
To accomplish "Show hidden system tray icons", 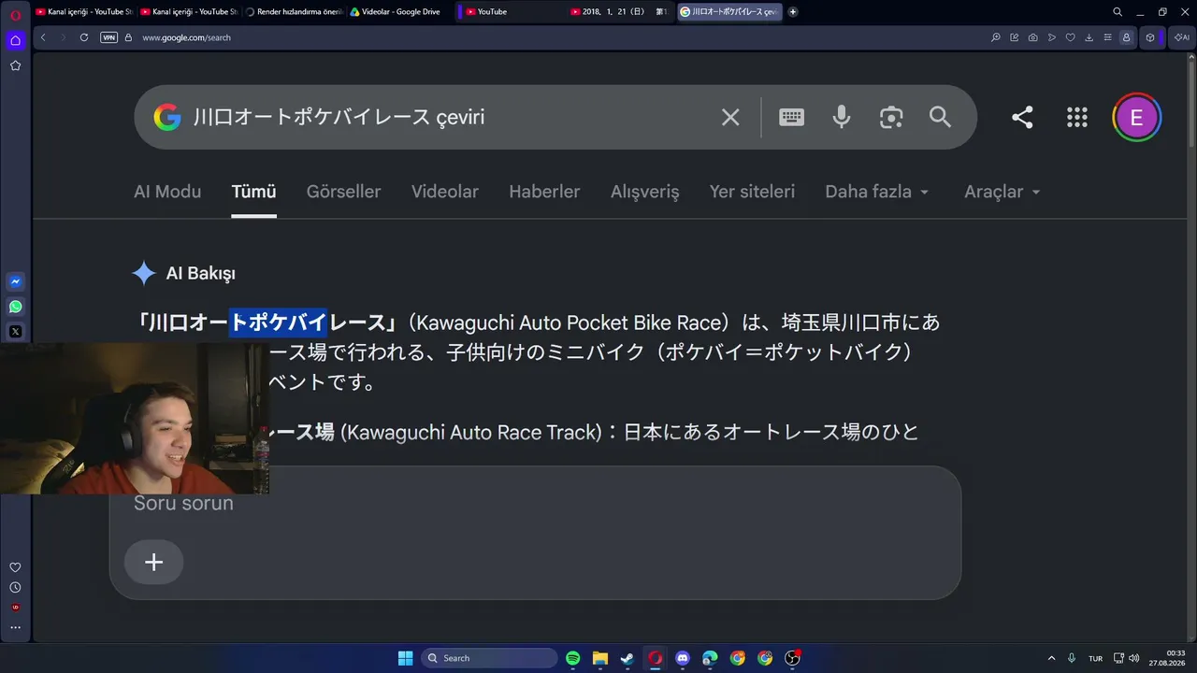I will [1051, 658].
